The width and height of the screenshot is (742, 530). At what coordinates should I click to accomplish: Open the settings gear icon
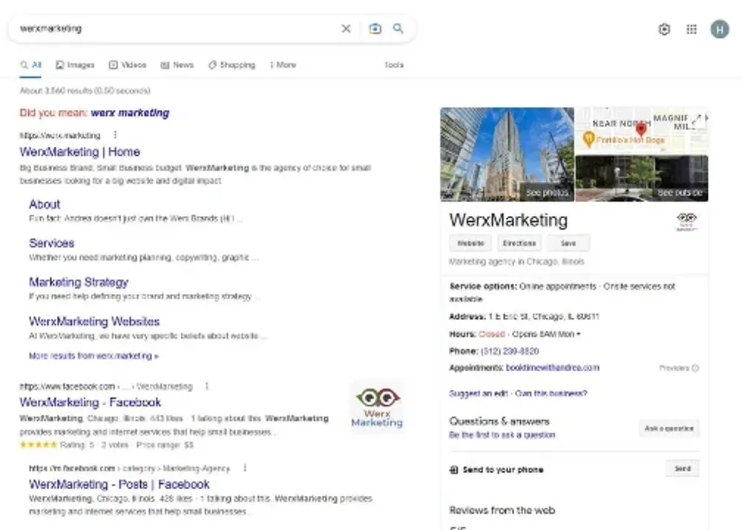[x=664, y=30]
